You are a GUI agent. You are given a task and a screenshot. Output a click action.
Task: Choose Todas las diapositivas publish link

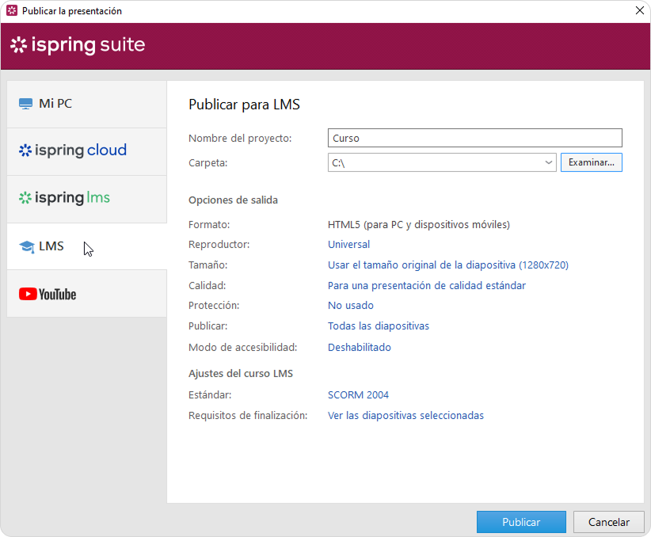(378, 326)
